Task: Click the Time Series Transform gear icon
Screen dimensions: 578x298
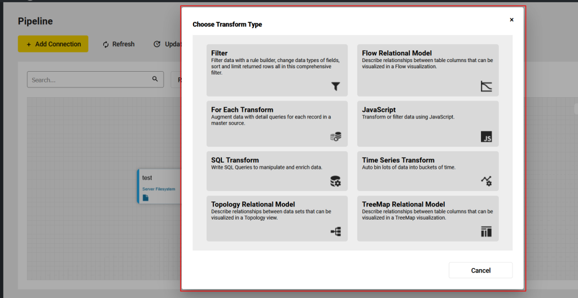Action: coord(486,181)
